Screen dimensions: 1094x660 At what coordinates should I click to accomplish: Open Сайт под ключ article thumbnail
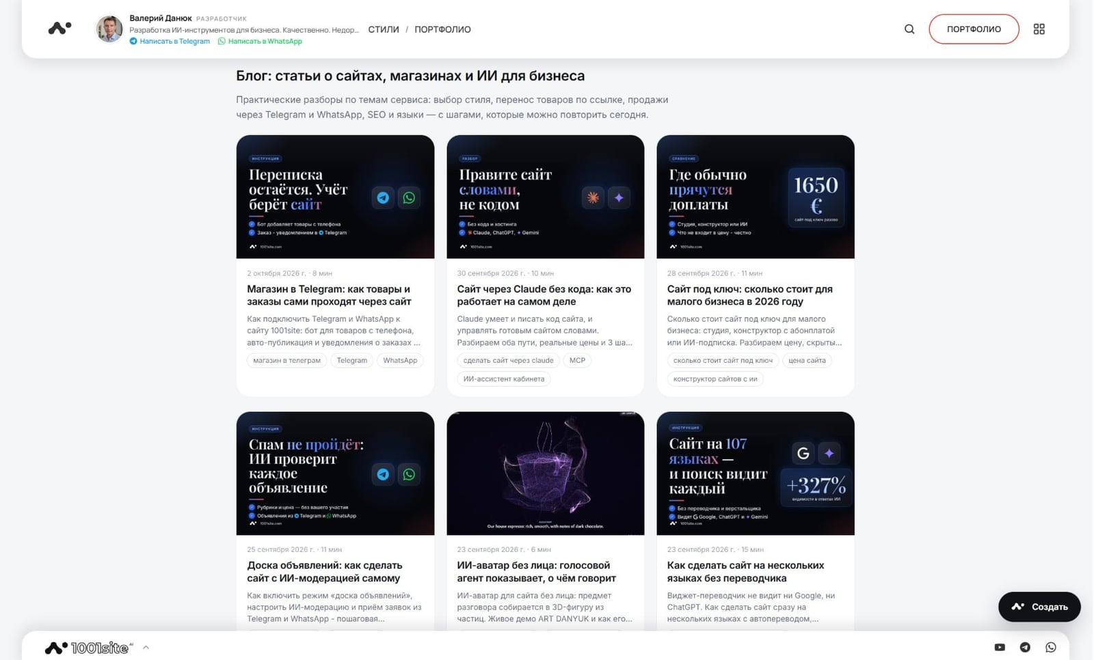(x=756, y=197)
